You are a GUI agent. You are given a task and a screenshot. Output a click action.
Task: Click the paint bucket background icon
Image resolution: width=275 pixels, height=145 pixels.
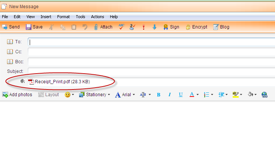point(251,94)
